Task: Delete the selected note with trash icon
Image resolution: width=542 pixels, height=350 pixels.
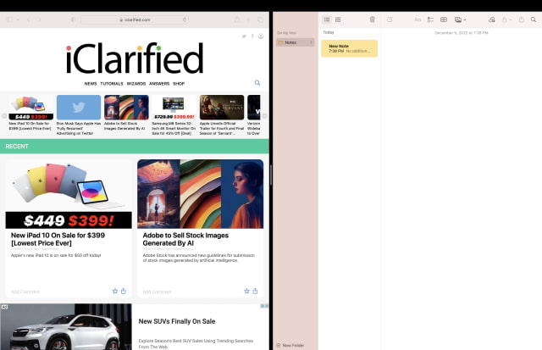Action: click(373, 19)
